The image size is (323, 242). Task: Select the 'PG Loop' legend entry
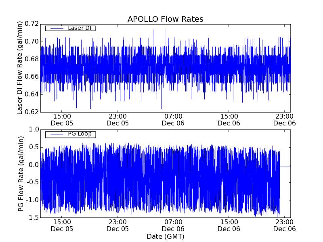70,135
